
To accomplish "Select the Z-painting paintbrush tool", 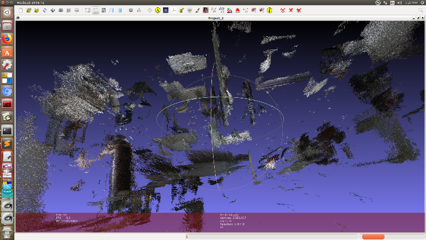I will click(198, 10).
